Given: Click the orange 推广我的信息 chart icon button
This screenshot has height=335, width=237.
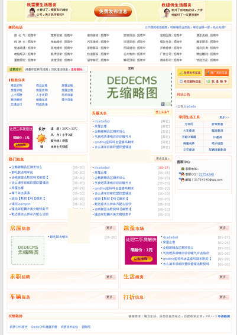Looking at the screenshot, I should [216, 73].
